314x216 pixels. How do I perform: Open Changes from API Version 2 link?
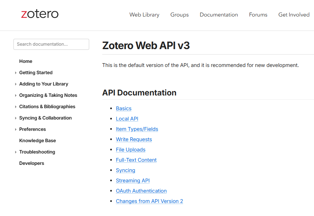[149, 201]
